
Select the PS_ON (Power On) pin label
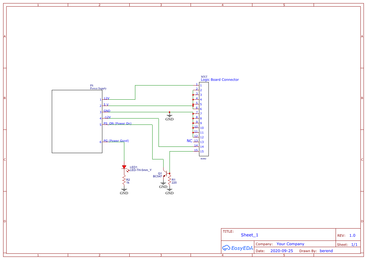coord(117,123)
